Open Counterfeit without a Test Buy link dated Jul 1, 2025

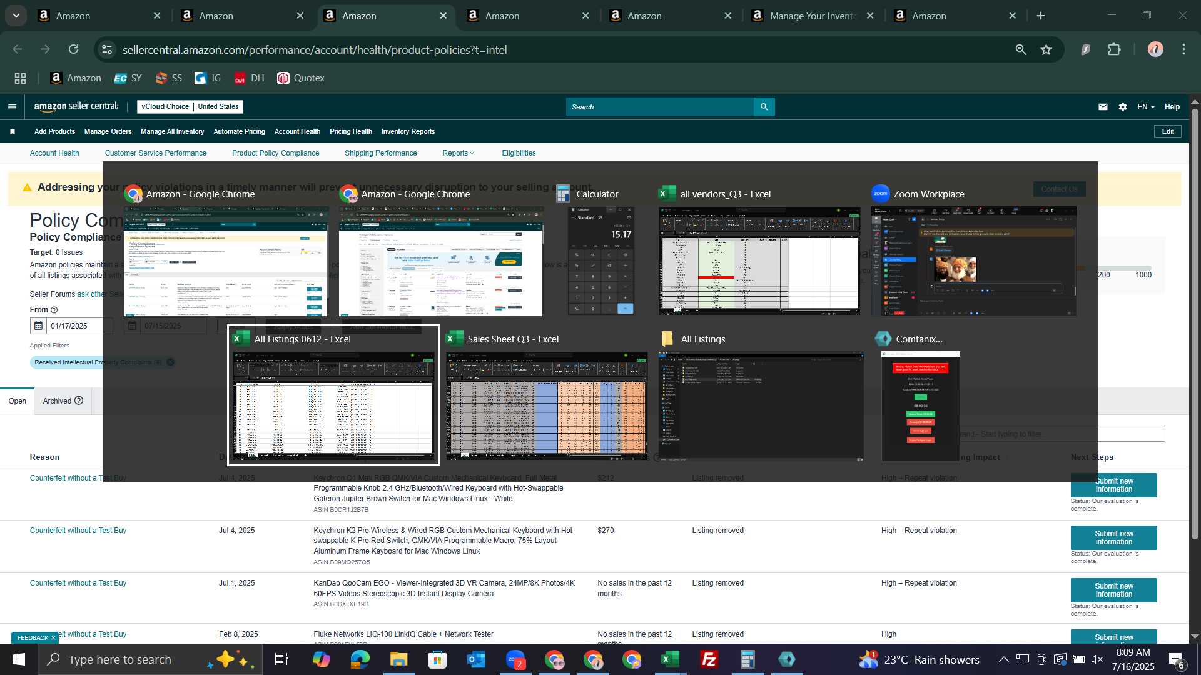click(78, 583)
